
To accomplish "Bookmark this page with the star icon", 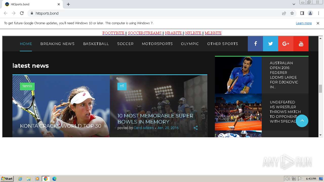I will tap(292, 13).
